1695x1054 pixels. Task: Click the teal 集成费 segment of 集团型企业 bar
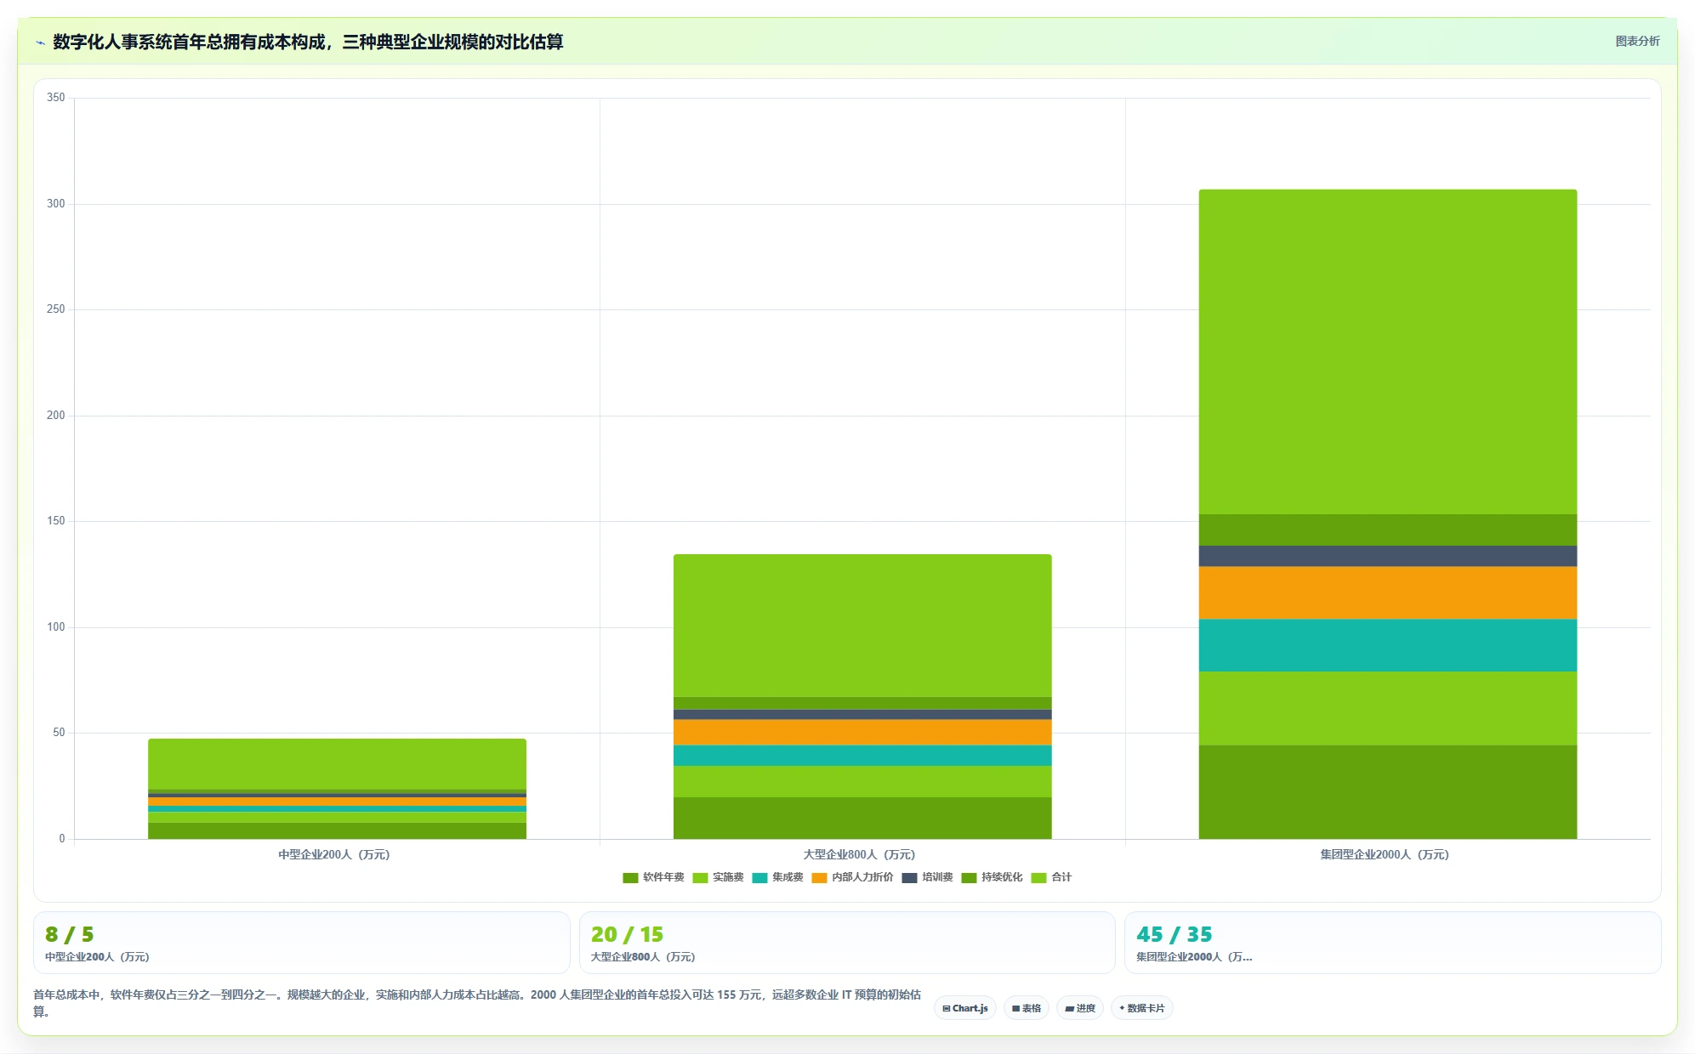tap(1388, 645)
